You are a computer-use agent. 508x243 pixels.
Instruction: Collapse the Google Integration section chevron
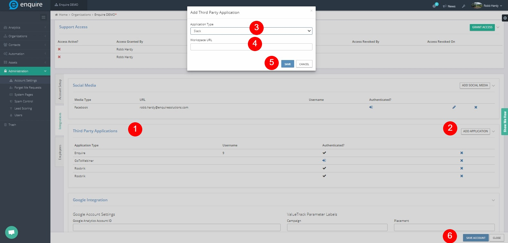click(494, 200)
